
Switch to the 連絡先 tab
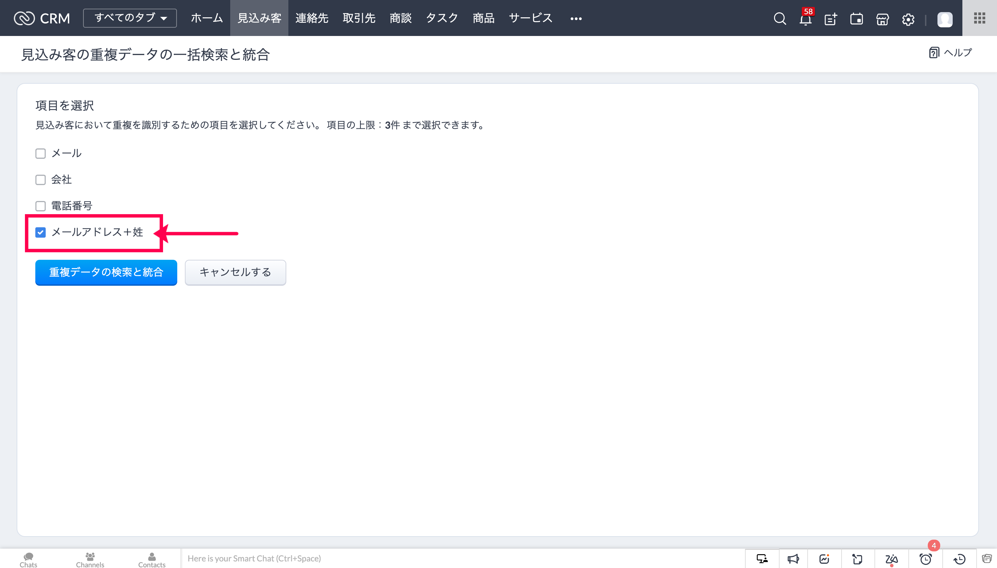(312, 18)
